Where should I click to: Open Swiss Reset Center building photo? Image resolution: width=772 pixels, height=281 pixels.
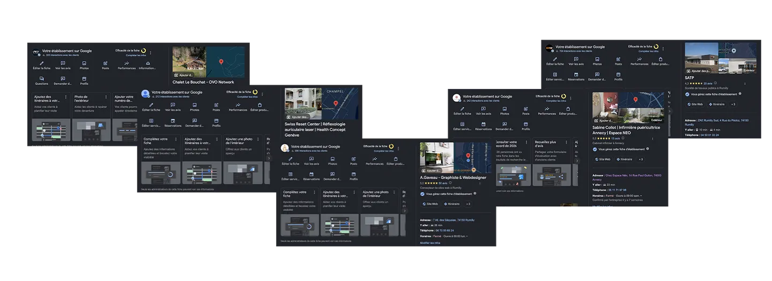303,104
